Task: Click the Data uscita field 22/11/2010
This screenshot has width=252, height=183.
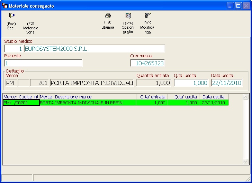Action: point(227,83)
